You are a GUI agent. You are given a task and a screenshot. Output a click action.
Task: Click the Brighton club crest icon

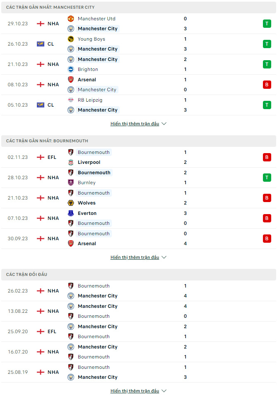[71, 69]
